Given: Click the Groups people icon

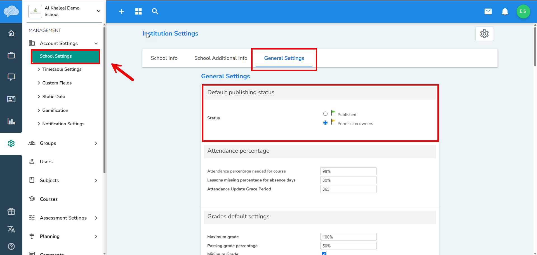Looking at the screenshot, I should [x=32, y=143].
